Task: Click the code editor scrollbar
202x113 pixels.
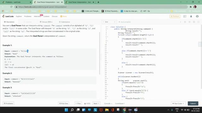Action: 201,56
